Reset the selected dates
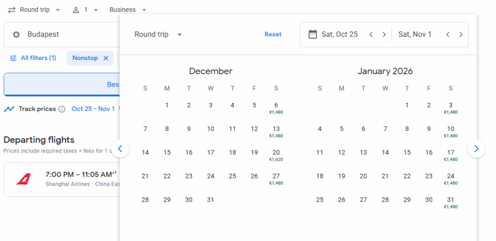Viewport: 496px width, 241px height. (273, 34)
